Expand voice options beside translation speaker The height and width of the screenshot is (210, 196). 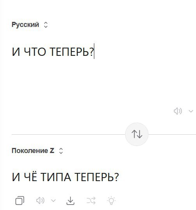53,201
